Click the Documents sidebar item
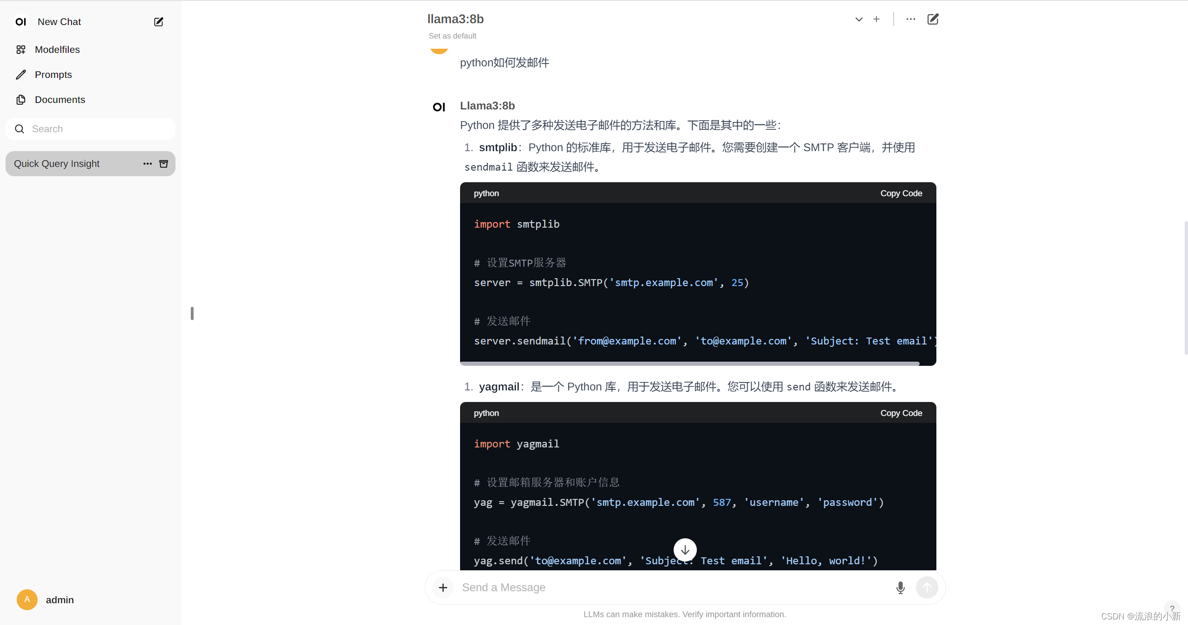1188x625 pixels. (x=60, y=99)
